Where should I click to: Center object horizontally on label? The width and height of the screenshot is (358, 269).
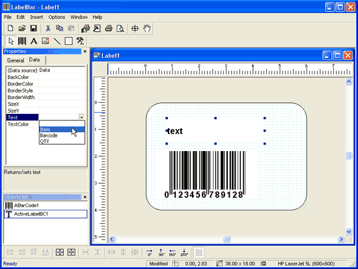(x=60, y=252)
